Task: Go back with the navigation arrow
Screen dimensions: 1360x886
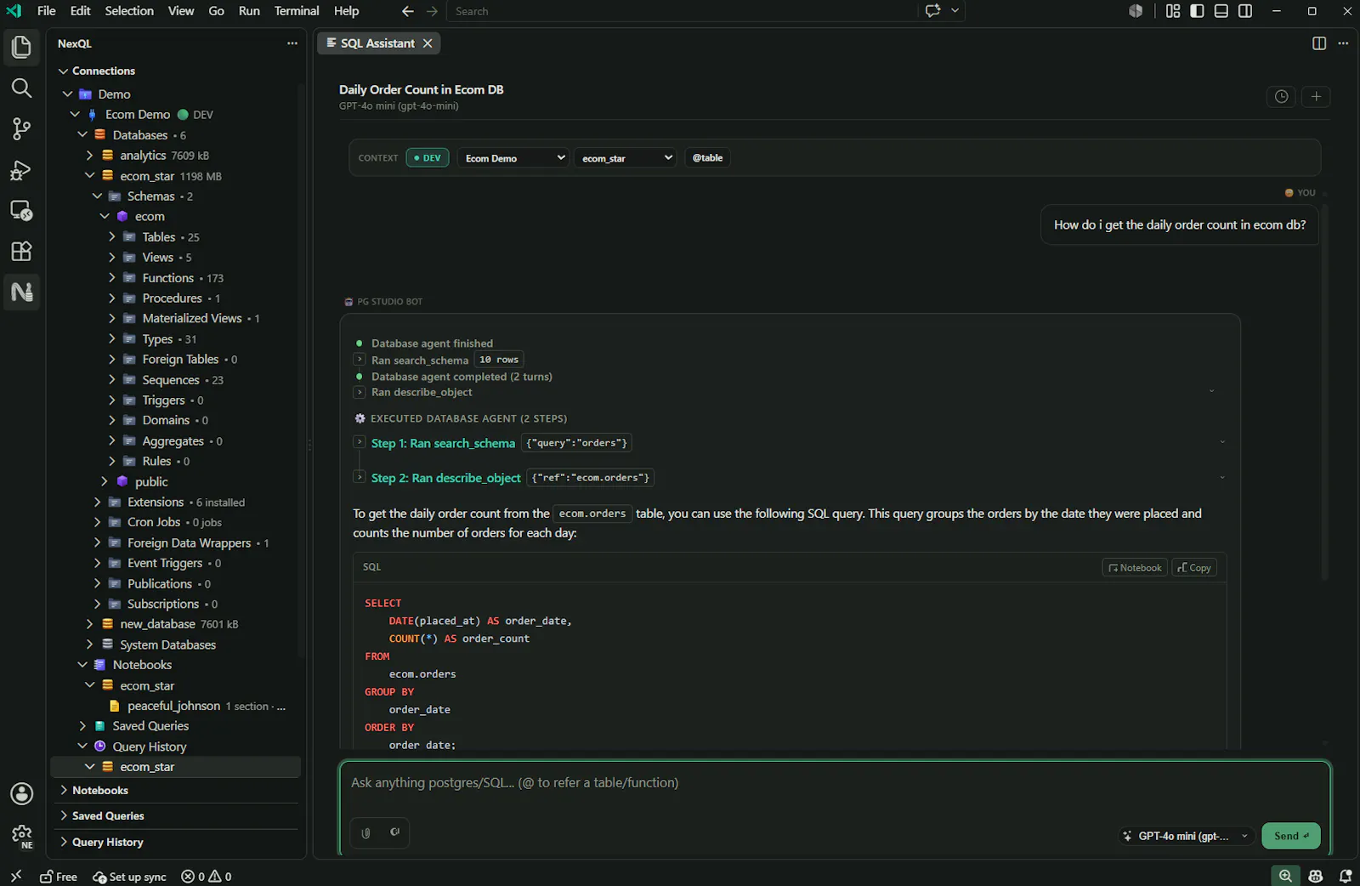Action: (x=408, y=11)
